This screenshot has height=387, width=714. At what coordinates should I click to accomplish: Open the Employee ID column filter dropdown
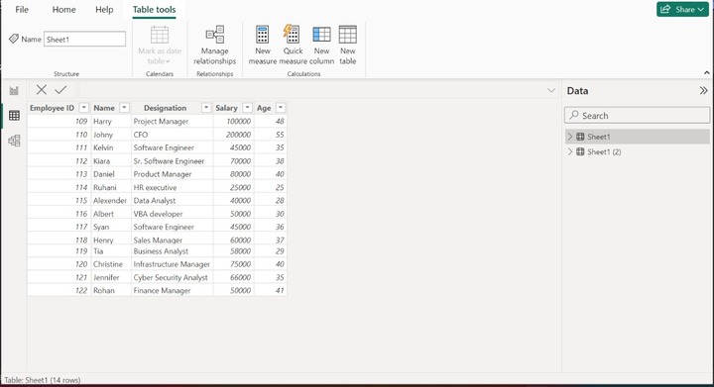[x=83, y=108]
